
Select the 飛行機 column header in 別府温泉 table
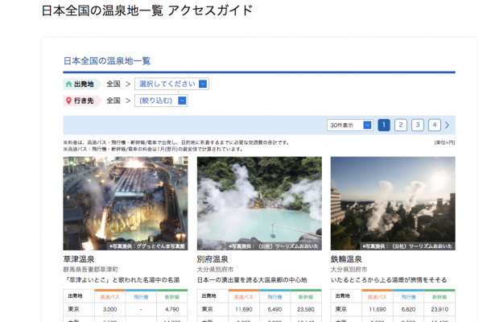pyautogui.click(x=275, y=297)
